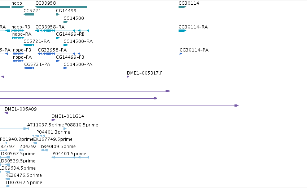Image resolution: width=307 pixels, height=188 pixels.
Task: Click the nopo-RA transcript label
Action: click(22, 34)
